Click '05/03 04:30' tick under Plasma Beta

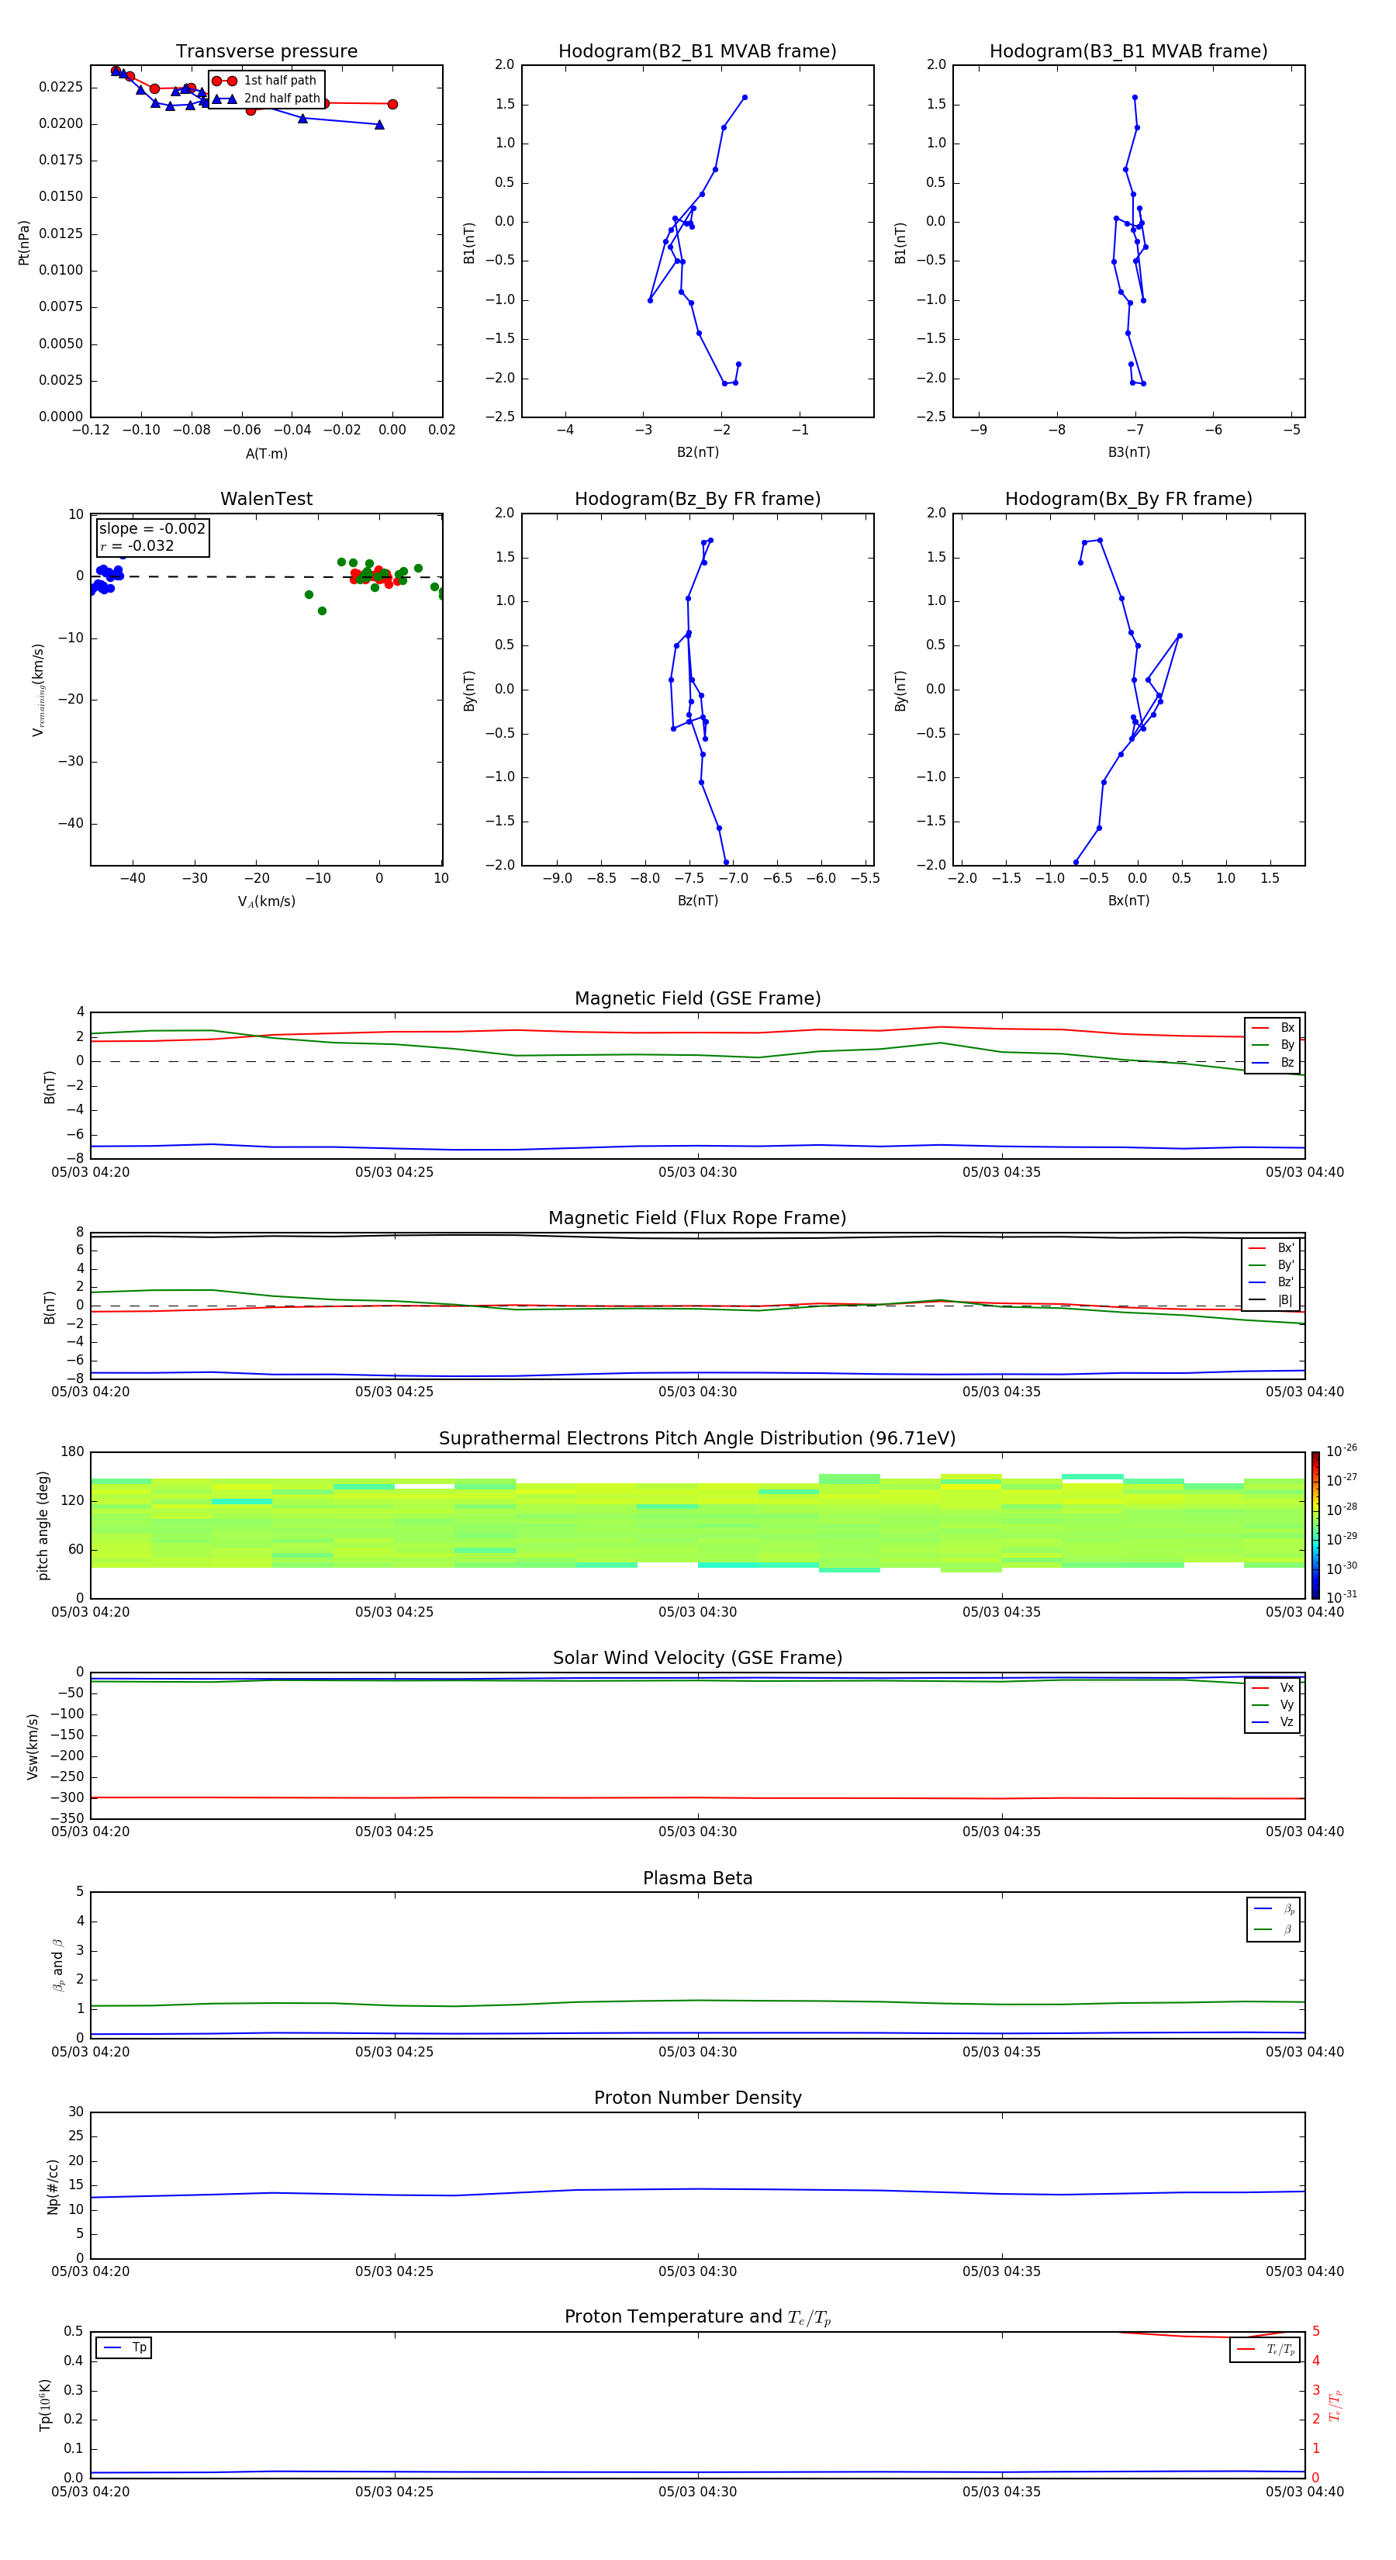point(697,2052)
